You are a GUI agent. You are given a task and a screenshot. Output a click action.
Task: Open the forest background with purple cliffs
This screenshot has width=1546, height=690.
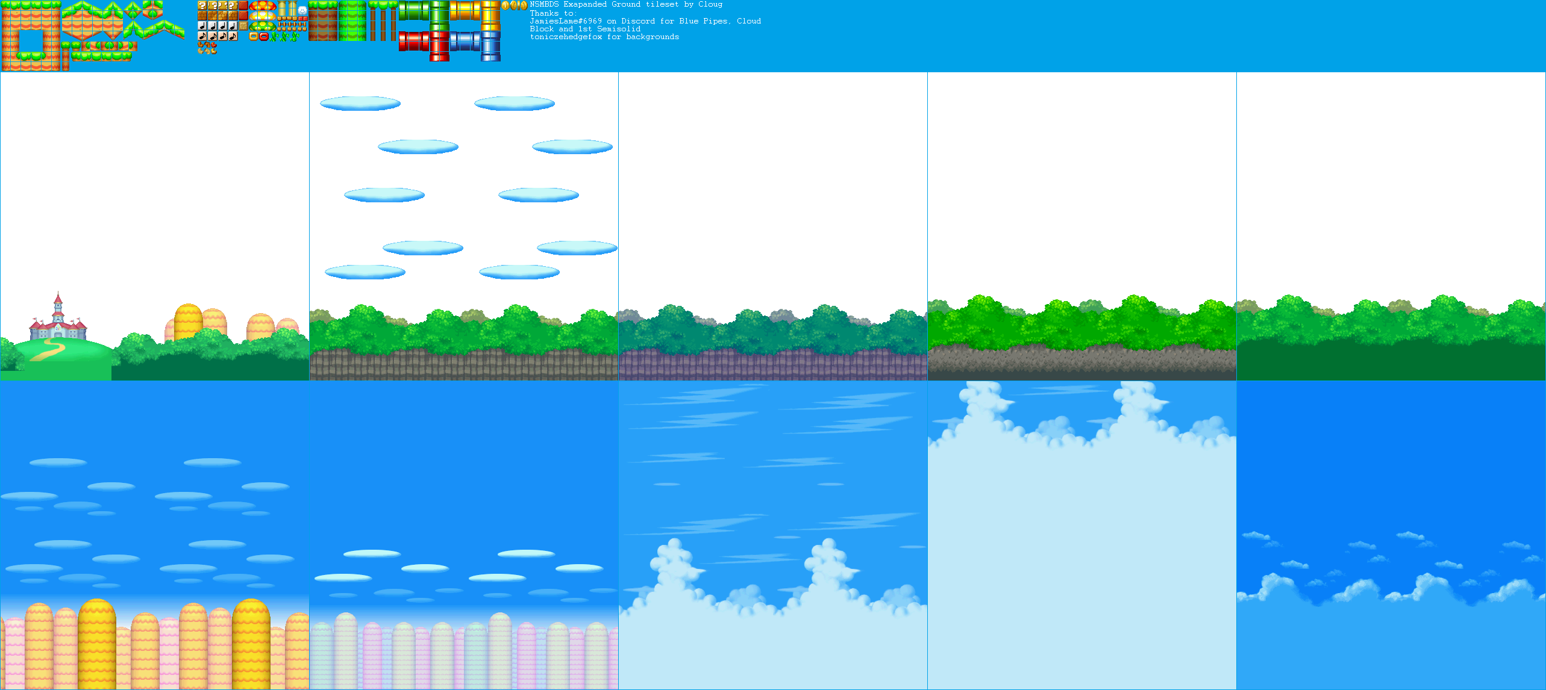[773, 226]
